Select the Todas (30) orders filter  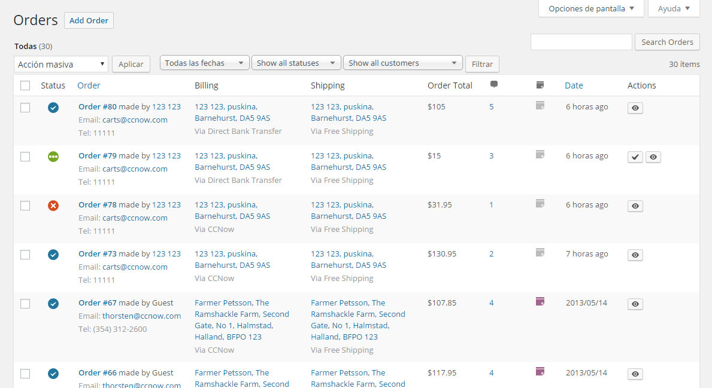pyautogui.click(x=33, y=46)
